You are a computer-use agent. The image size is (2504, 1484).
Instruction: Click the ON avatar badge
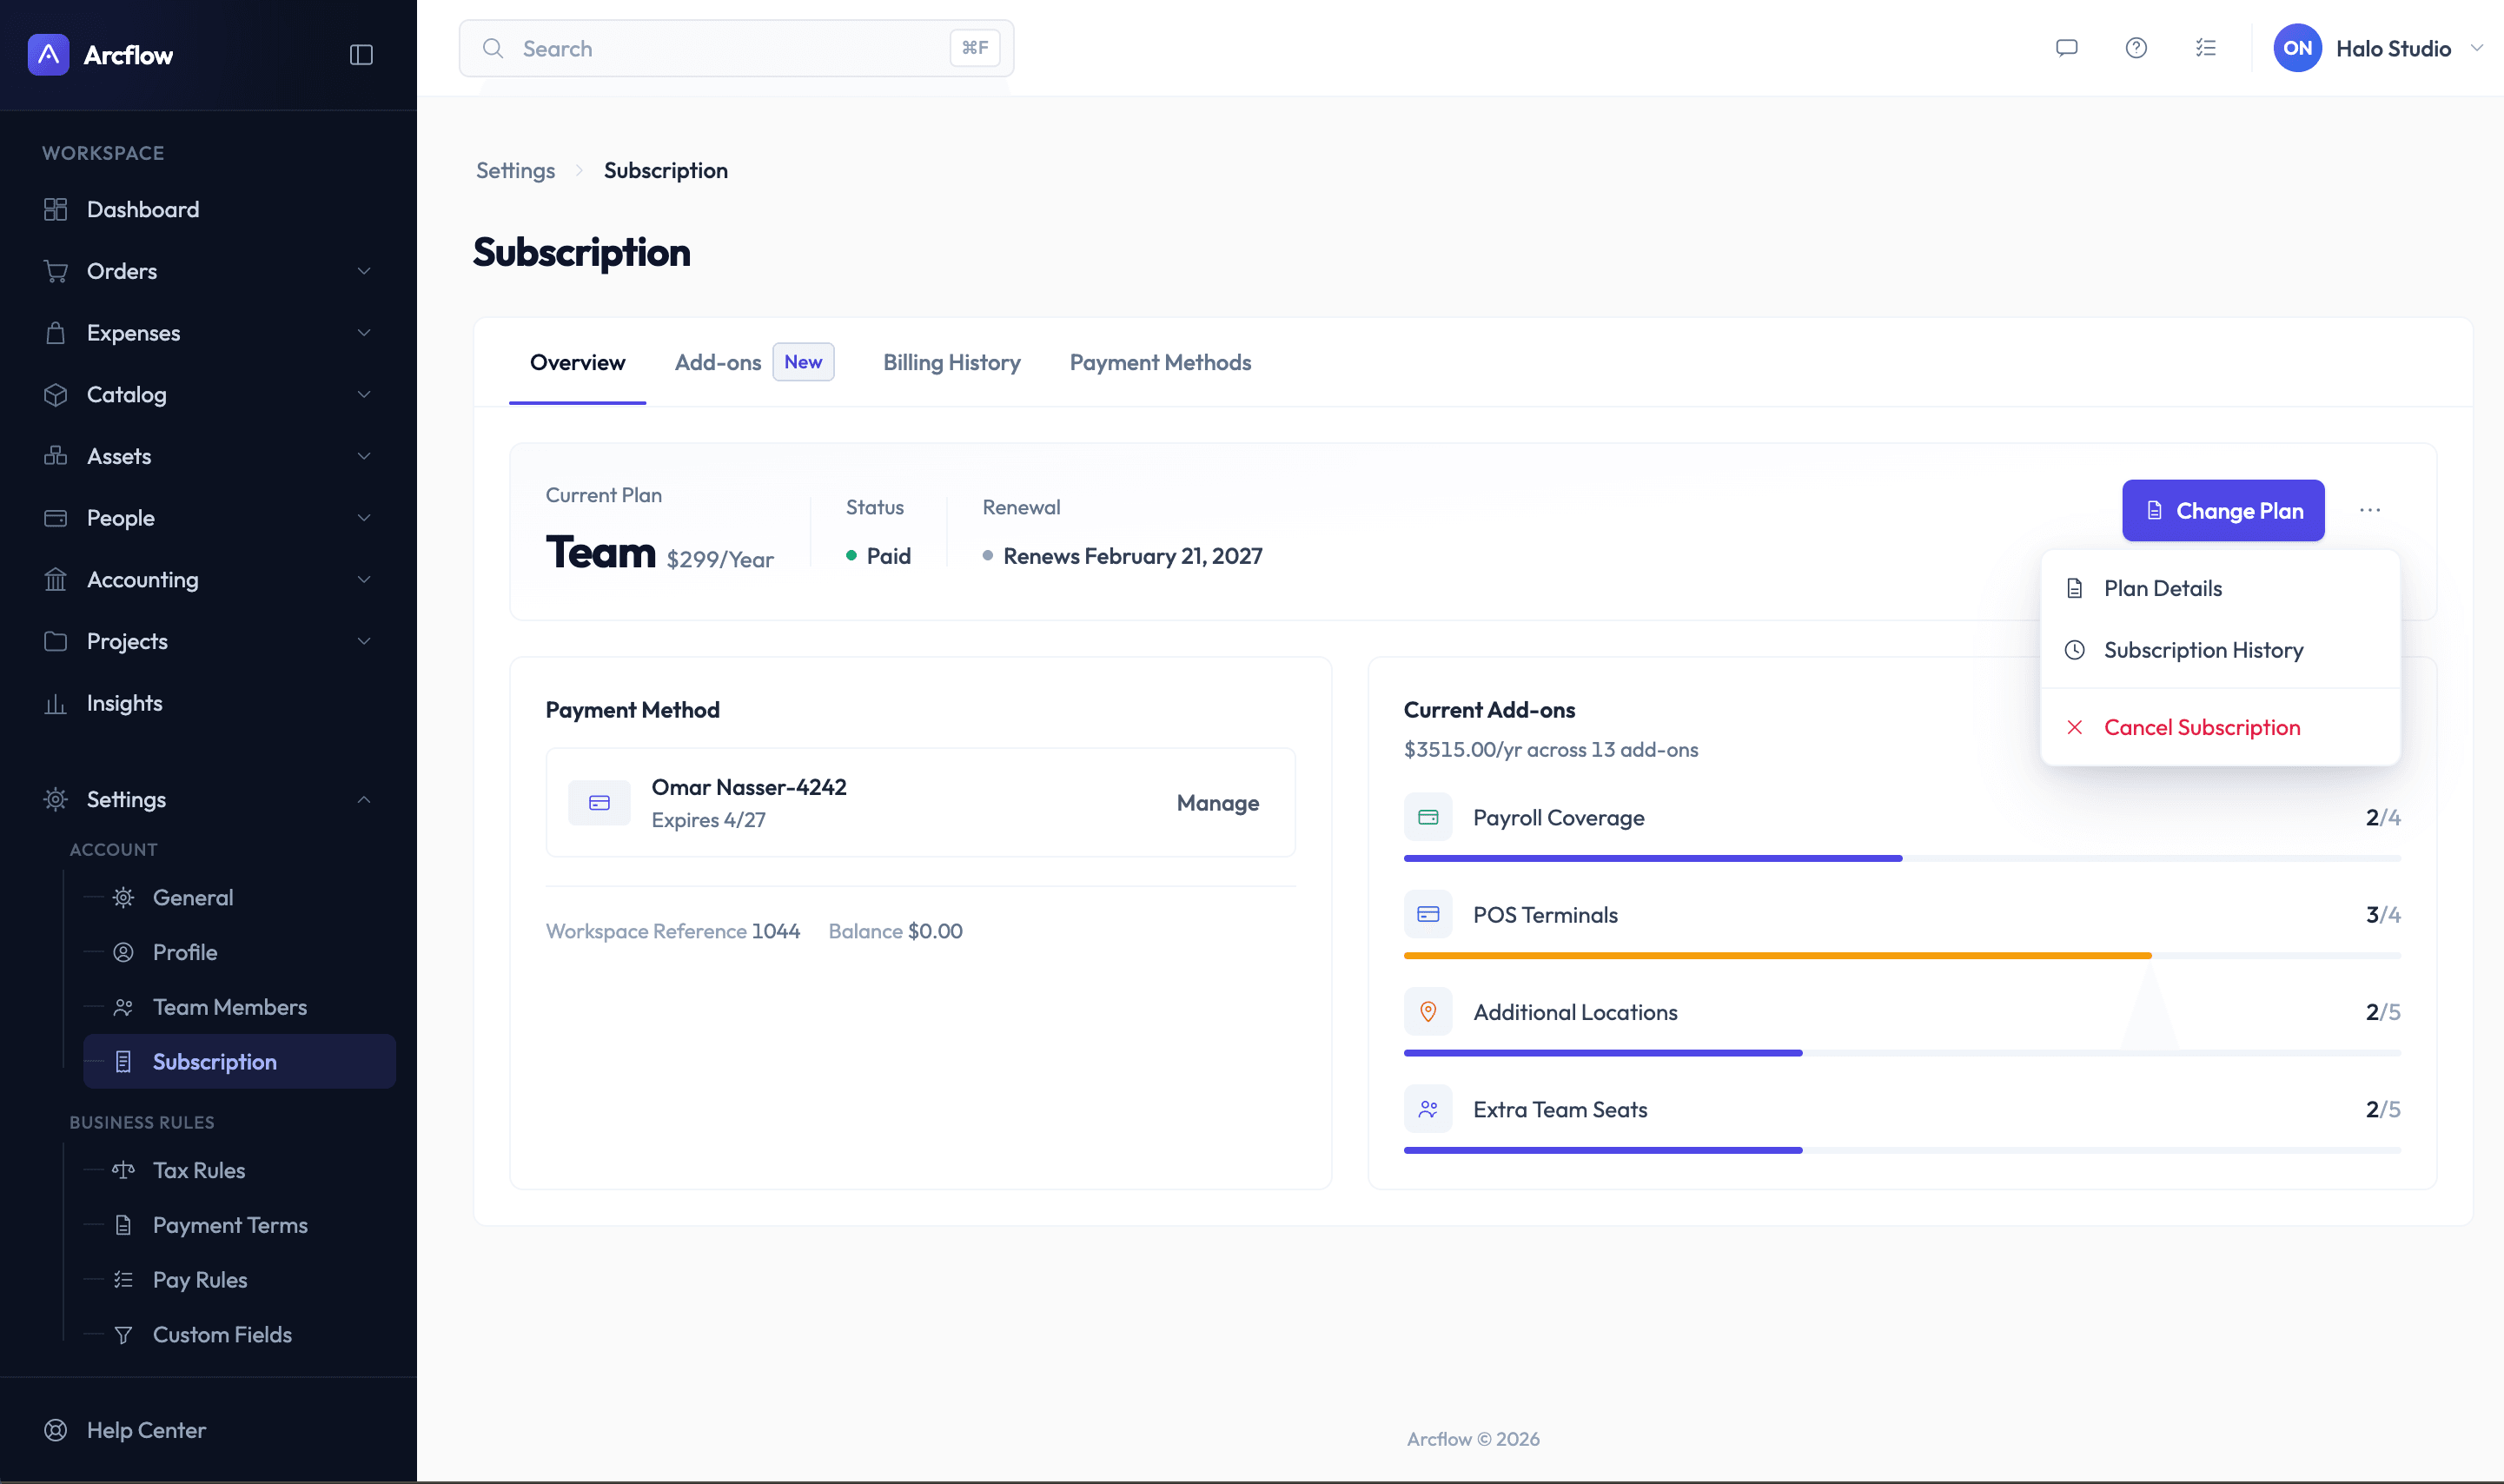click(x=2297, y=48)
